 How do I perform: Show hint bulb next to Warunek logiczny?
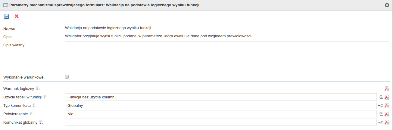click(x=37, y=88)
